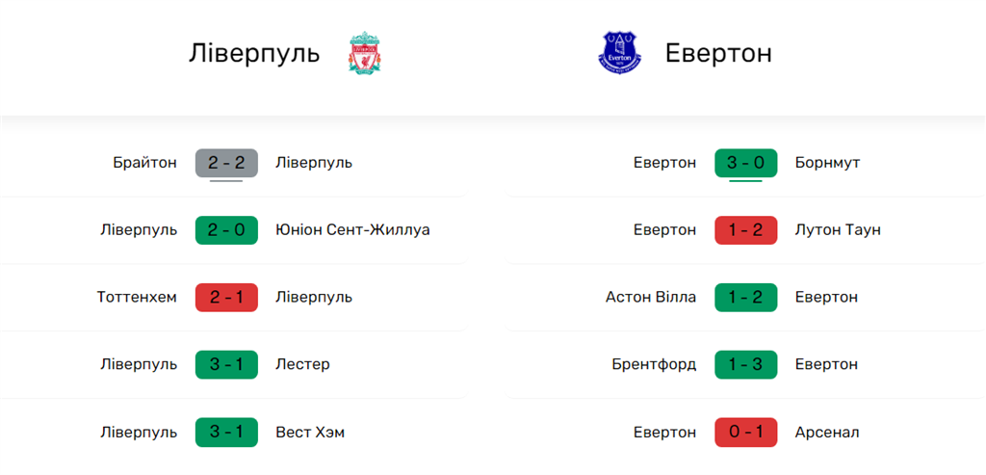The height and width of the screenshot is (475, 986).
Task: Select the Астон Вілла team name
Action: [651, 298]
